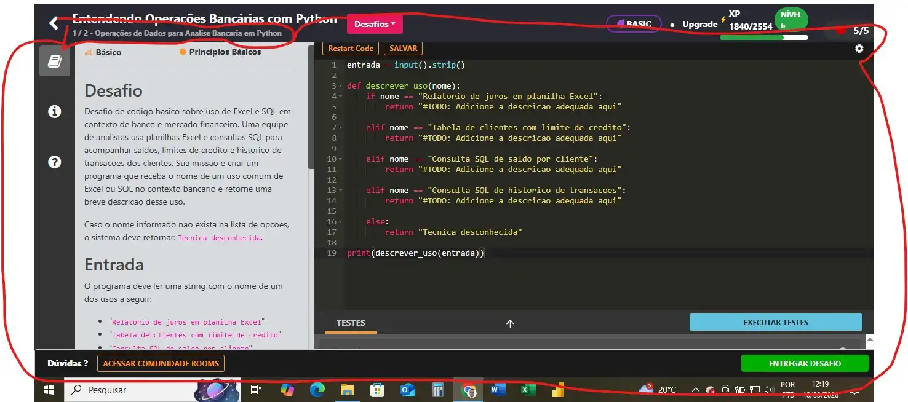Viewport: 908px width, 402px height.
Task: Open the help question mark icon
Action: 55,162
